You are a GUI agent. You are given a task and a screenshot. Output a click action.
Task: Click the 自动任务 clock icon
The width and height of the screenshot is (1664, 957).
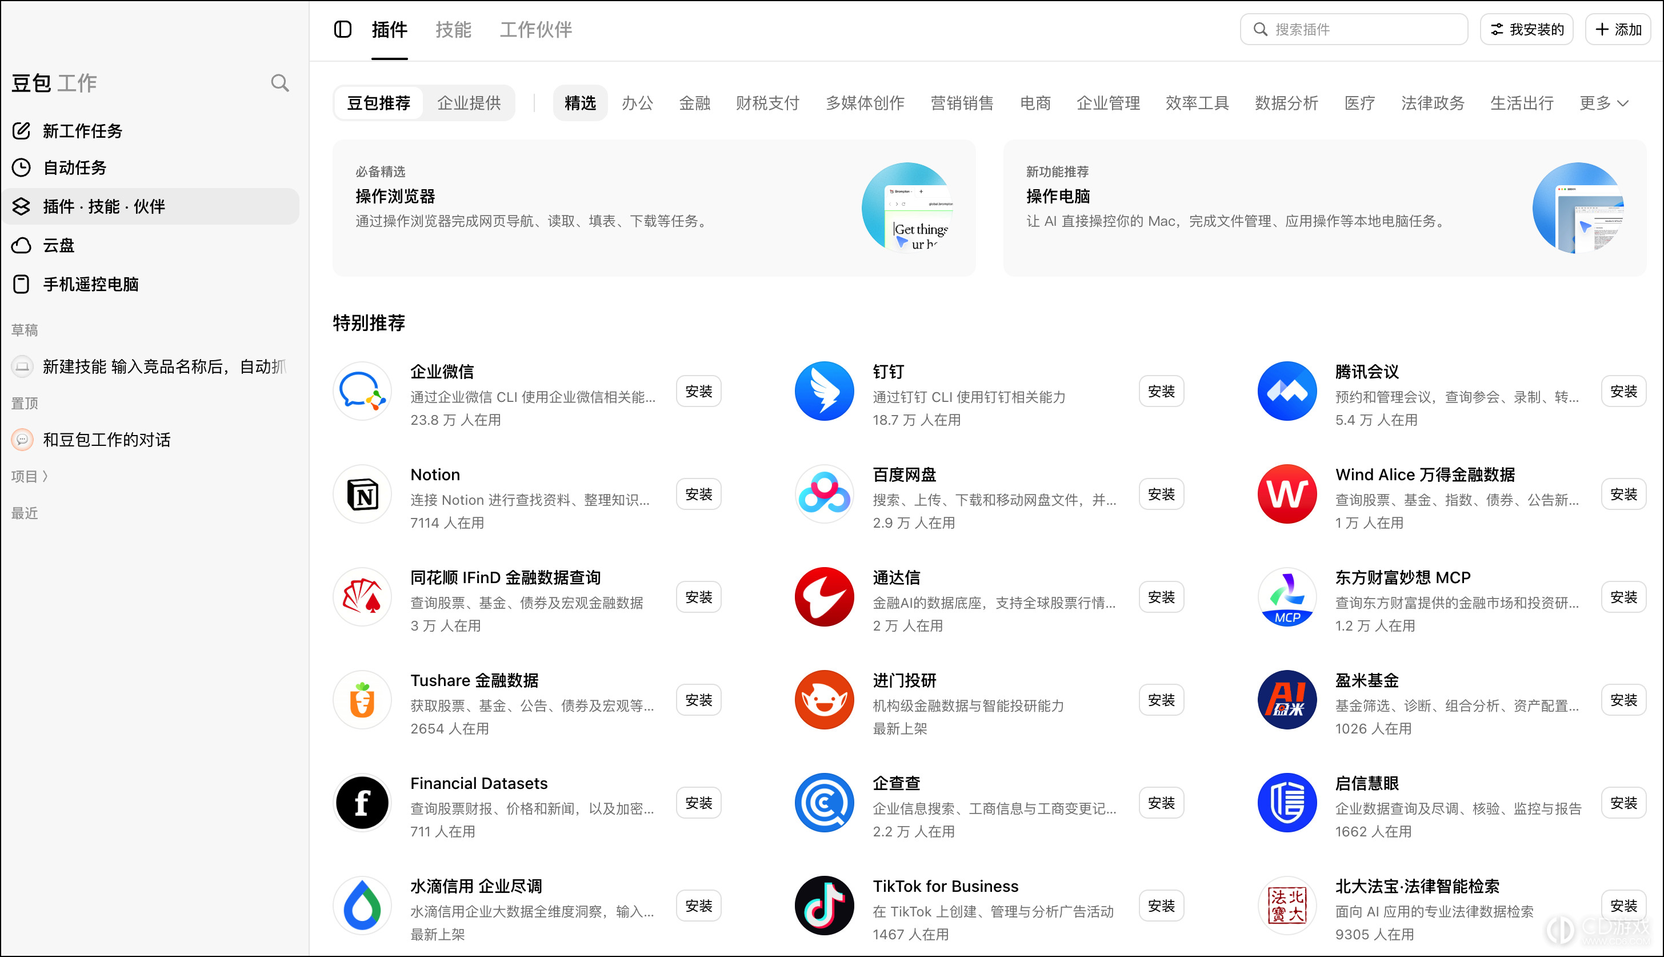[22, 168]
